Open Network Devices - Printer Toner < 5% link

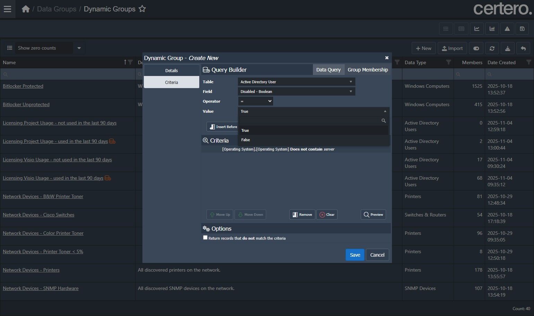(43, 251)
